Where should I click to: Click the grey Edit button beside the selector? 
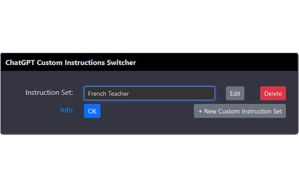click(x=235, y=93)
